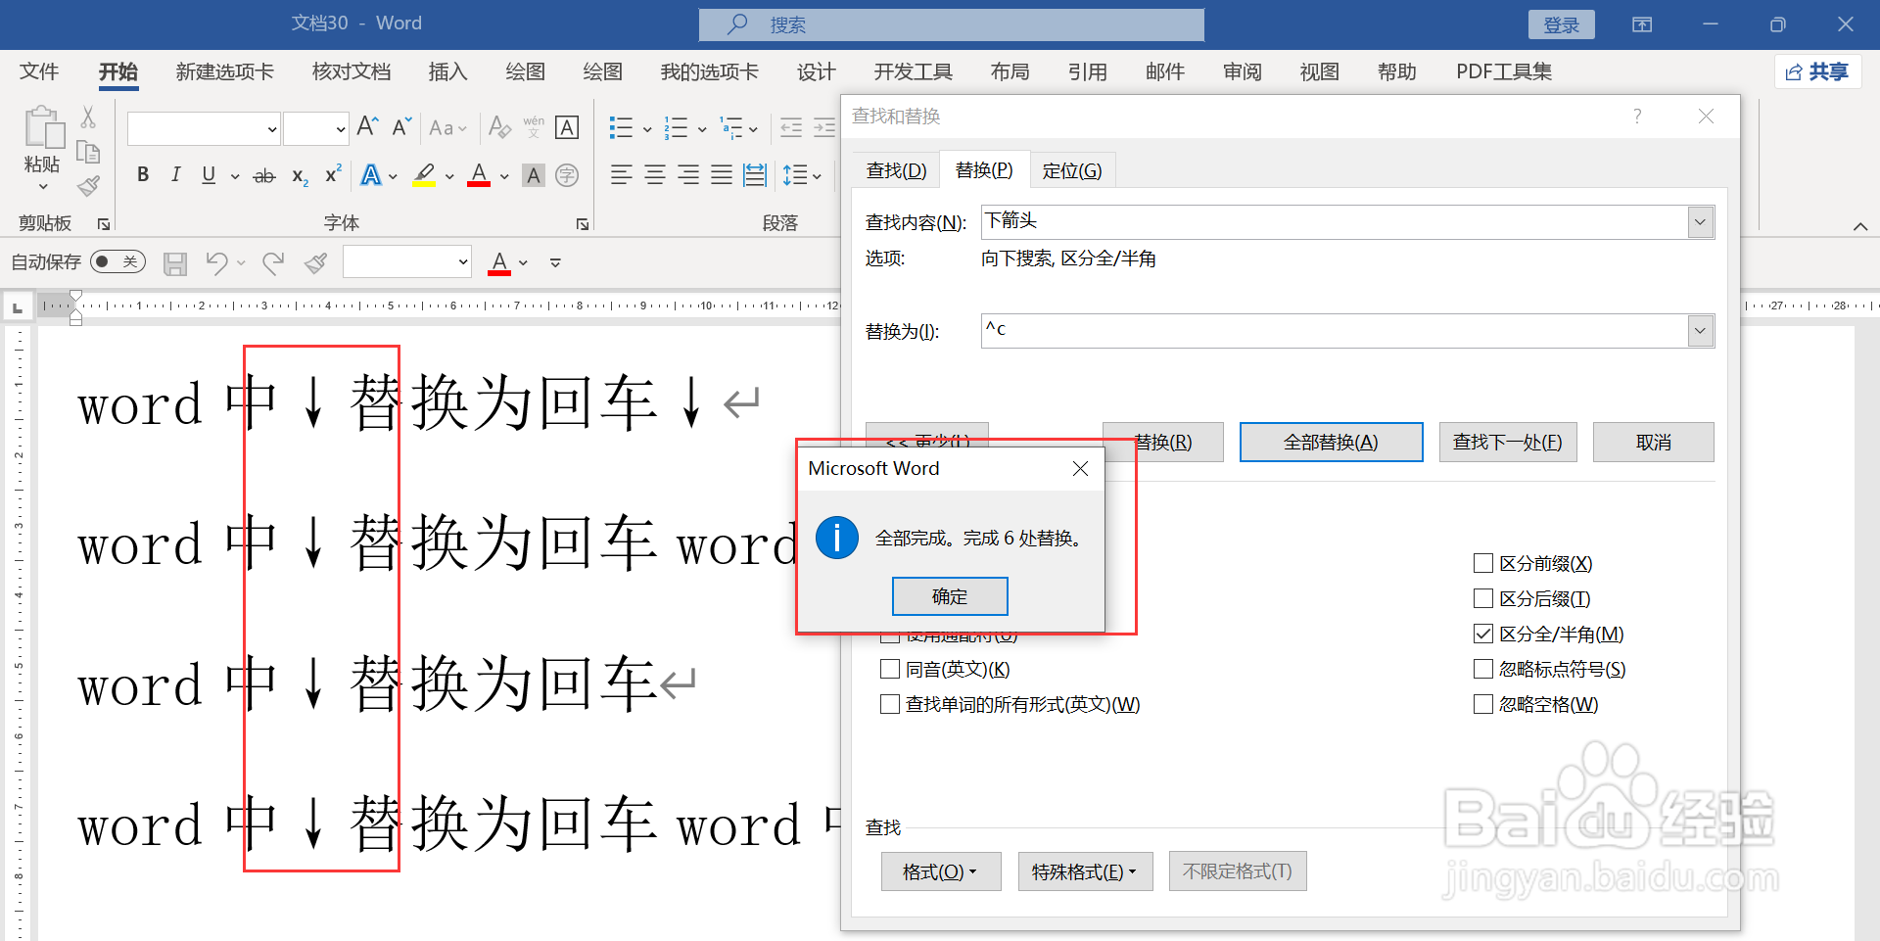Open the 文件 menu
Viewport: 1880px width, 941px height.
[39, 71]
